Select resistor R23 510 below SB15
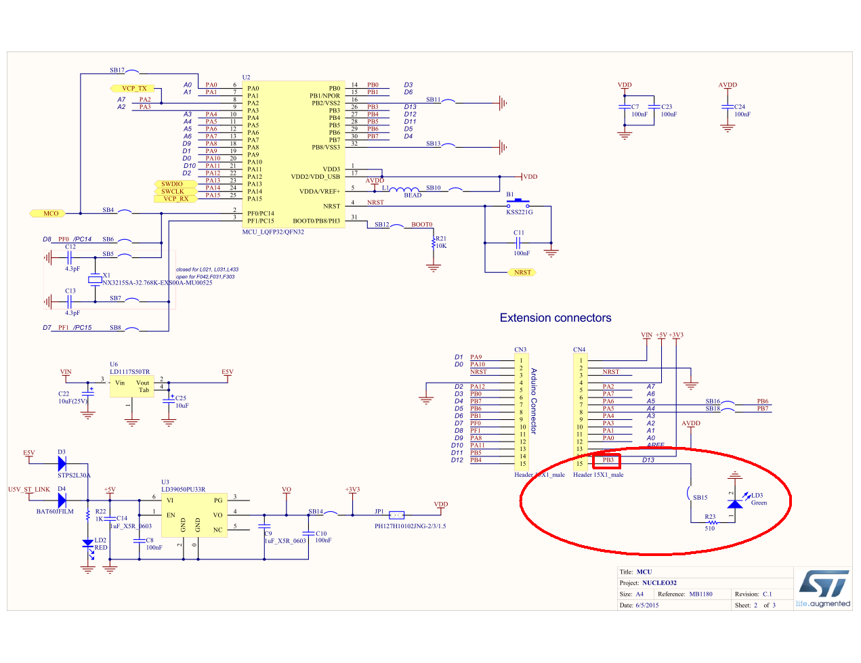The image size is (861, 663). (711, 523)
